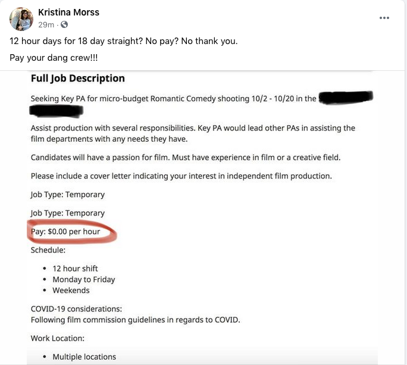This screenshot has height=365, width=407.
Task: Open the three-dot post options menu
Action: (384, 18)
